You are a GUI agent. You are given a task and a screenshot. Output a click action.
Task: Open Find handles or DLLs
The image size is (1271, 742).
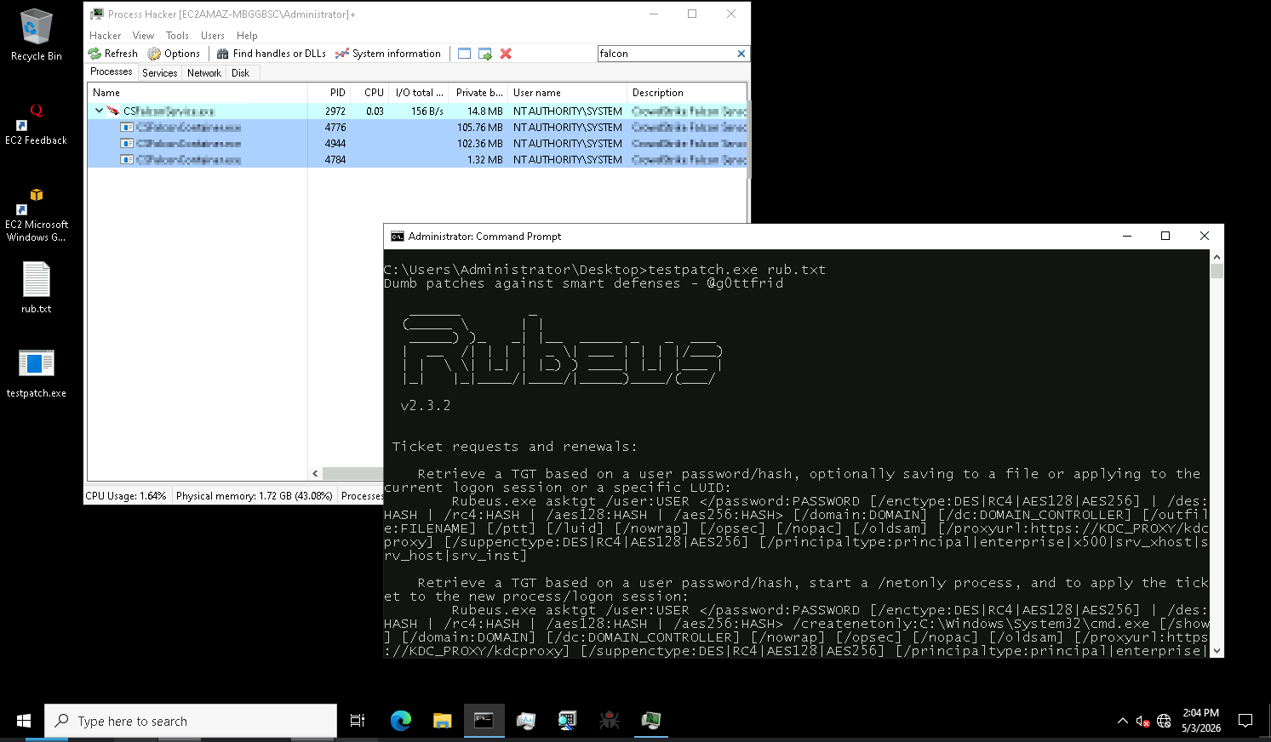(x=272, y=54)
